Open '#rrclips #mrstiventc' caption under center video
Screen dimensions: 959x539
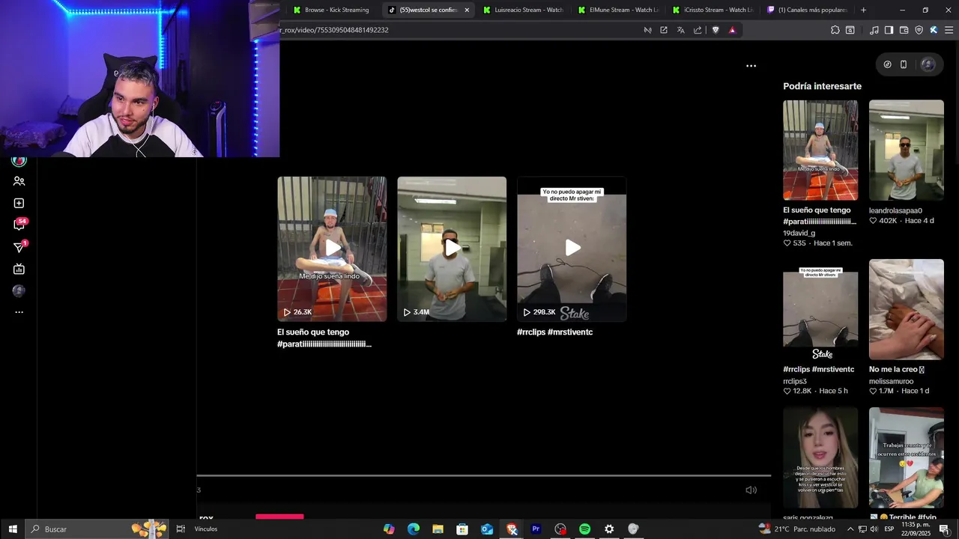[554, 332]
